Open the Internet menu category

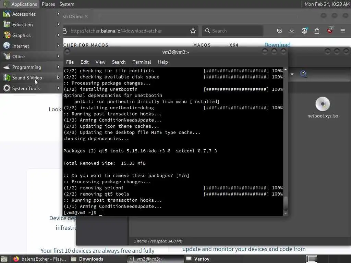pyautogui.click(x=32, y=46)
